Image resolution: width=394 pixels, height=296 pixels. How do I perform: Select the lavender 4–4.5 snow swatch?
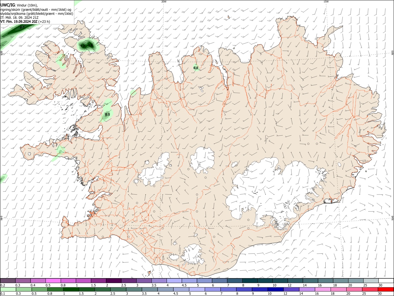coord(174,281)
